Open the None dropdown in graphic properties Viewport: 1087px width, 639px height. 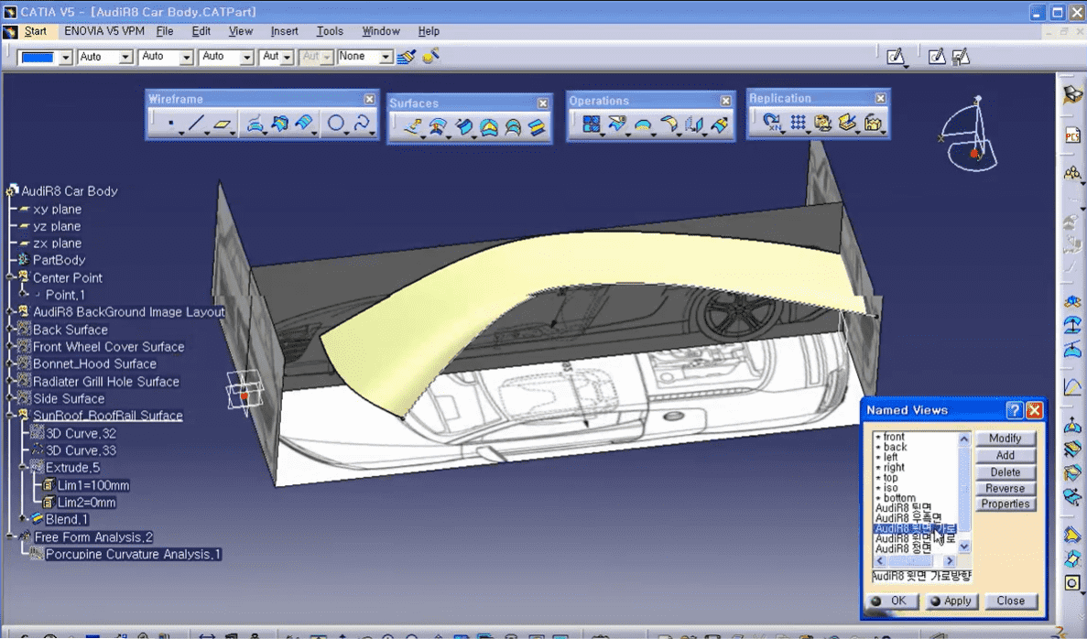[x=386, y=57]
